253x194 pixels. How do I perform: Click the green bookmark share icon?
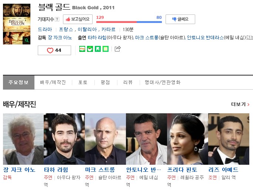pyautogui.click(x=98, y=49)
